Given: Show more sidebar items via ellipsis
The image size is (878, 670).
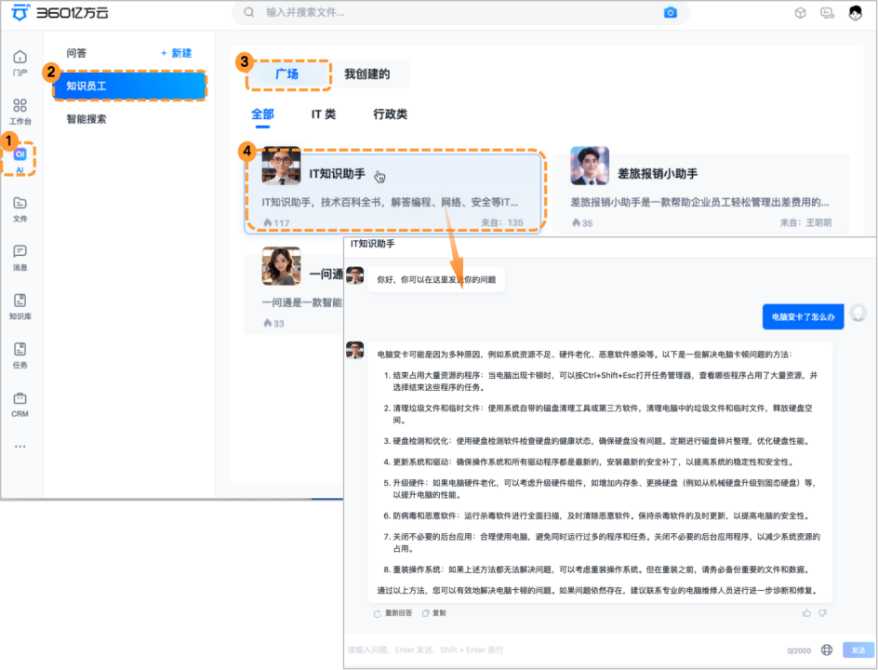Looking at the screenshot, I should click(20, 447).
